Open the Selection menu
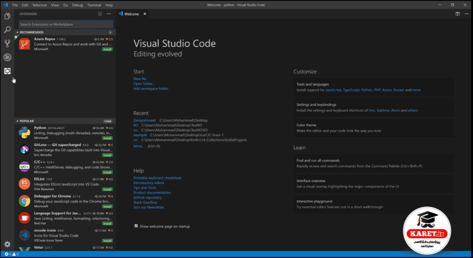 click(40, 5)
